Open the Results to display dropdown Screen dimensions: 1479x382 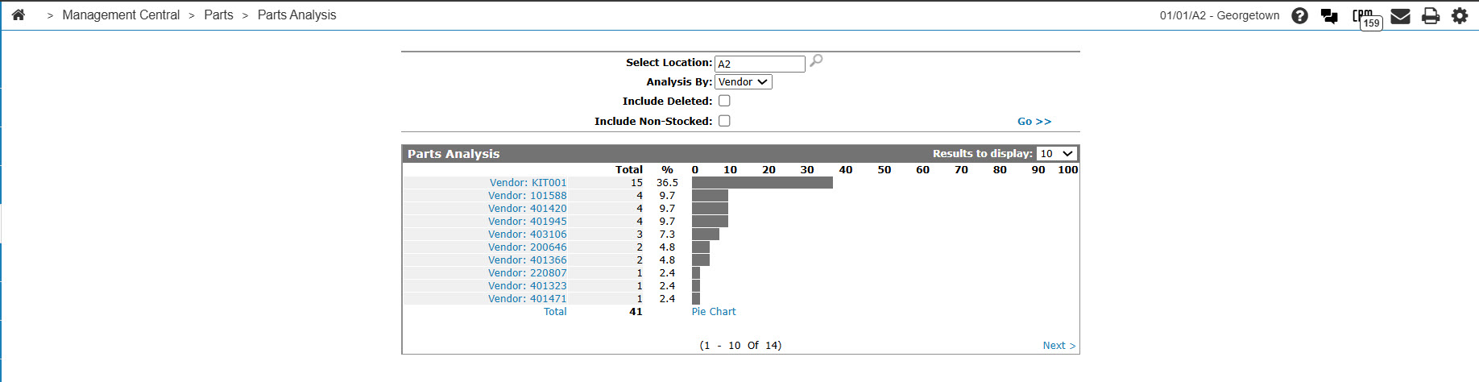pos(1057,153)
